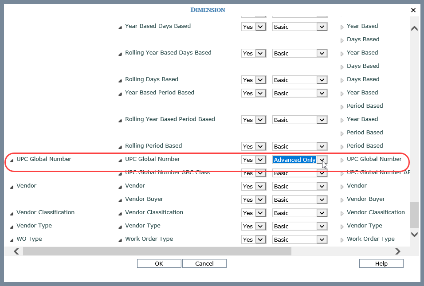Screen dimensions: 424x286
Task: Expand the Vendor tree item
Action: click(x=11, y=186)
